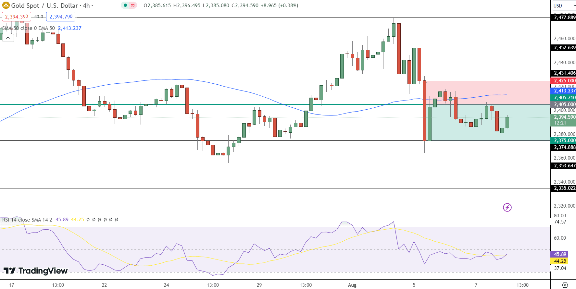The width and height of the screenshot is (576, 289).
Task: Click the 2,460.000 price scale tick
Action: (564, 39)
